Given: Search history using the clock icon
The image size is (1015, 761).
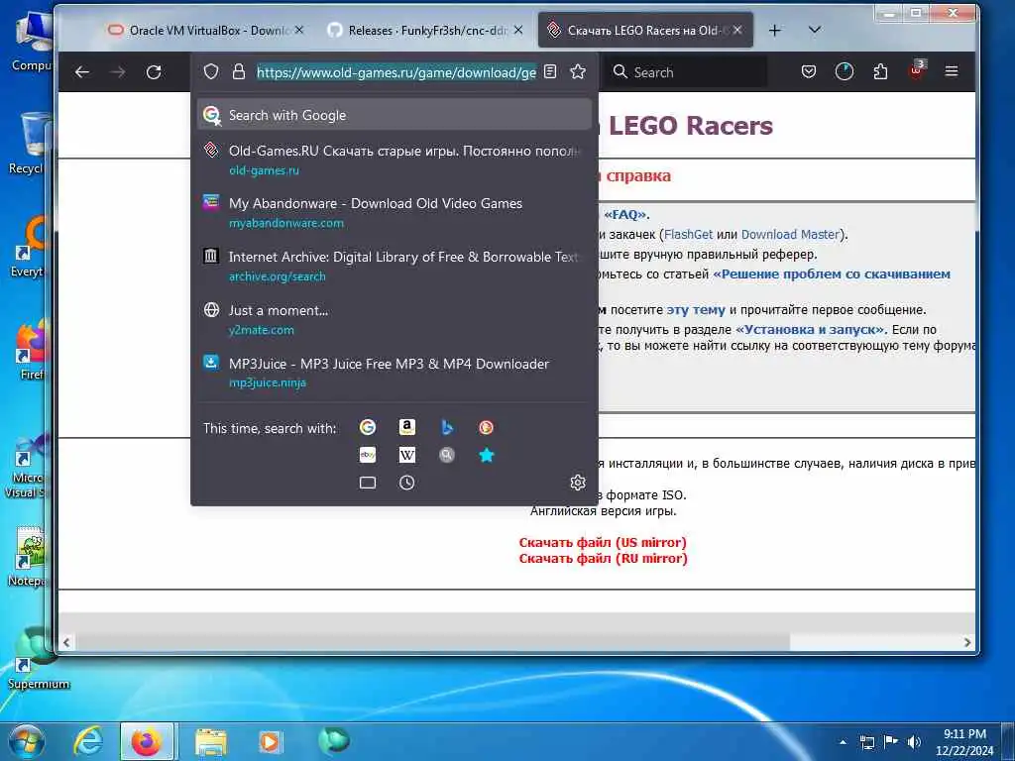Looking at the screenshot, I should click(x=406, y=483).
